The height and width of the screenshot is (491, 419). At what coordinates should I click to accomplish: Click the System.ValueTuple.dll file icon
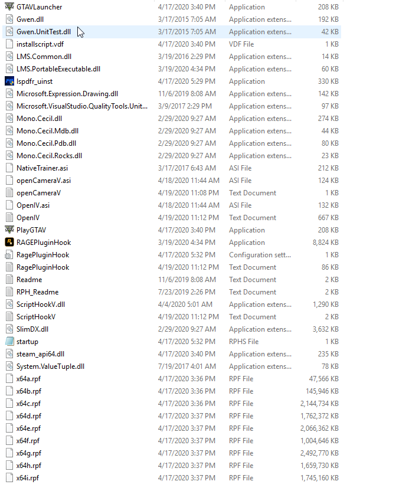pyautogui.click(x=9, y=366)
